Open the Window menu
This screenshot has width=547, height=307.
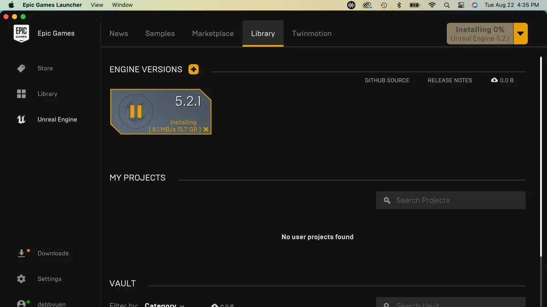[x=122, y=5]
